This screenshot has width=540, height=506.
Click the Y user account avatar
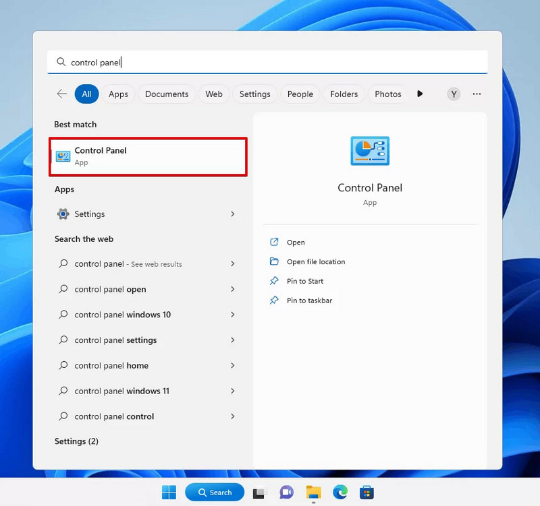(454, 94)
